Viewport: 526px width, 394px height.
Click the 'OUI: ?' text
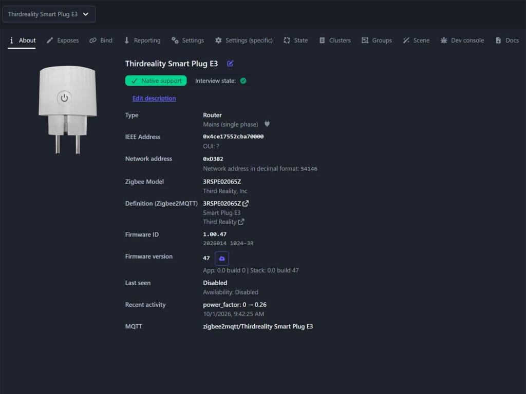(211, 146)
